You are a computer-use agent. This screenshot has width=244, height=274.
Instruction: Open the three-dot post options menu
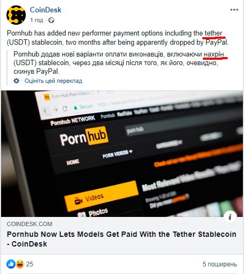point(234,10)
